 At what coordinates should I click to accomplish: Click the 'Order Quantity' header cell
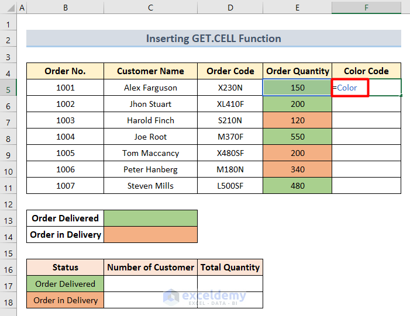297,71
